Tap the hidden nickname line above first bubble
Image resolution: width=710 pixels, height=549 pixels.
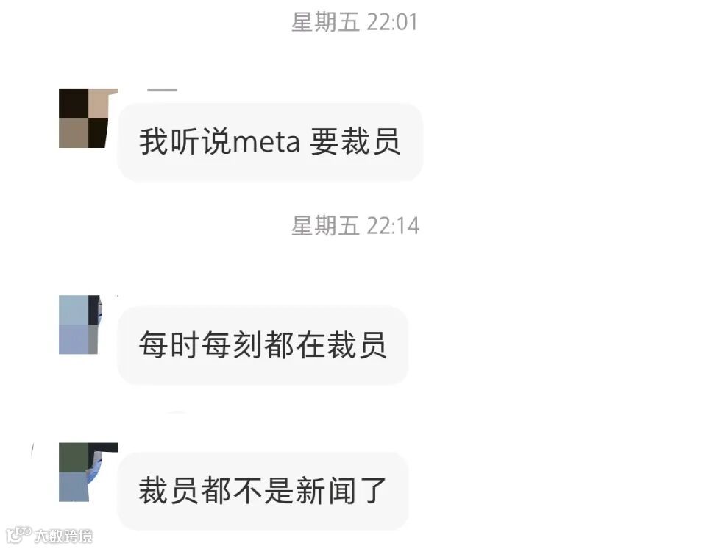pyautogui.click(x=162, y=90)
